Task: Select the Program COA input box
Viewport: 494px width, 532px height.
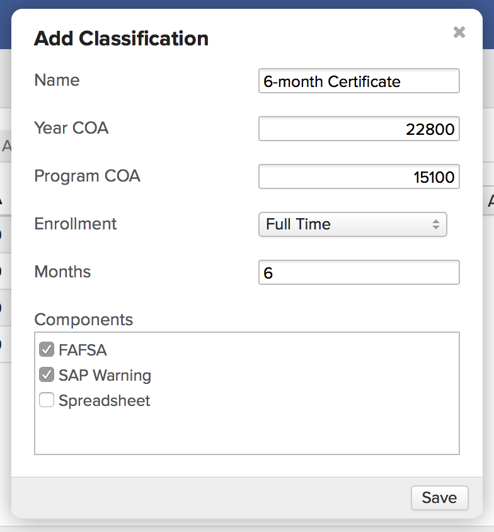Action: tap(359, 177)
